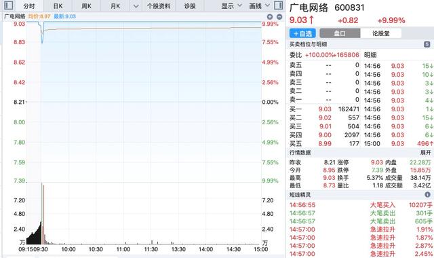The image size is (434, 258).
Task: Click the stock code 600831
Action: (349, 7)
